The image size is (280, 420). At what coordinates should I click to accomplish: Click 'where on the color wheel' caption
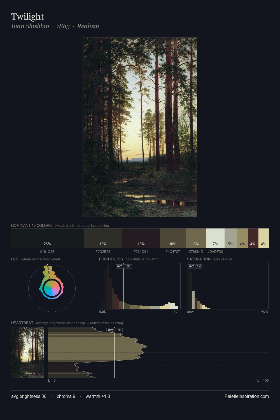pyautogui.click(x=41, y=259)
